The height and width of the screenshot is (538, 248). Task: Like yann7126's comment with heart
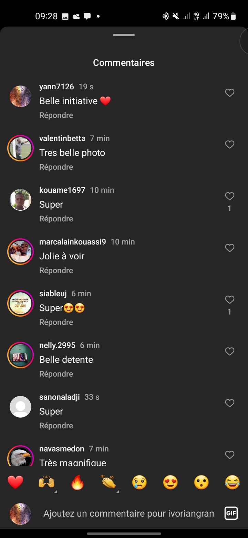click(230, 93)
